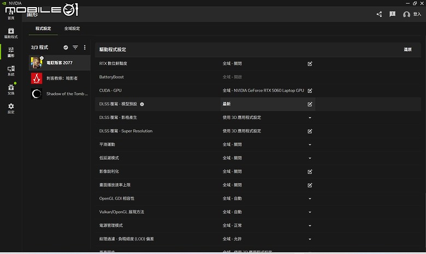The width and height of the screenshot is (426, 254).
Task: Open the System sidebar section
Action: tap(11, 71)
